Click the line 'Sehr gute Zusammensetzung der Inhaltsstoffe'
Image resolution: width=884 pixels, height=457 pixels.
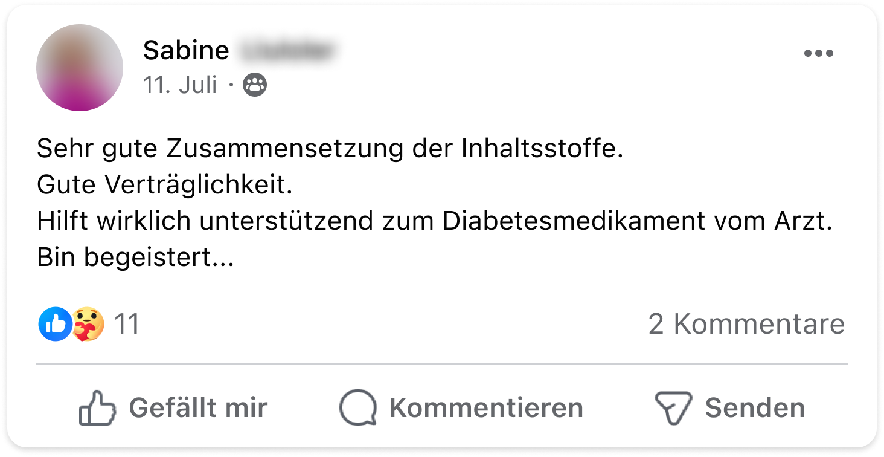330,149
